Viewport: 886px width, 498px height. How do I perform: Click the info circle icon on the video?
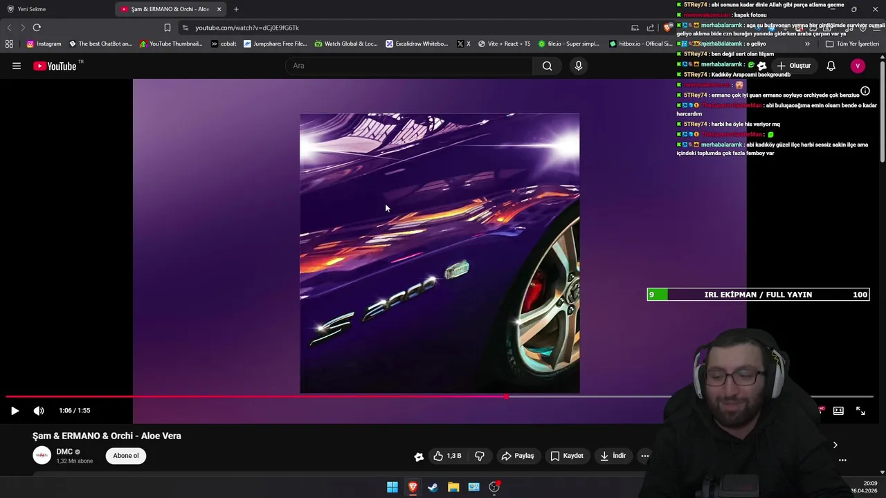pos(865,91)
